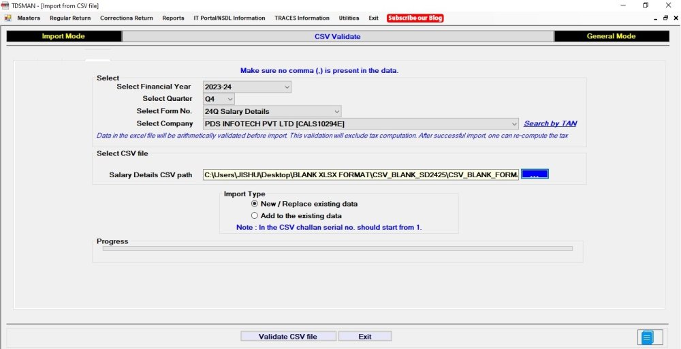Expand the Select Quarter dropdown
681x349 pixels.
point(230,99)
